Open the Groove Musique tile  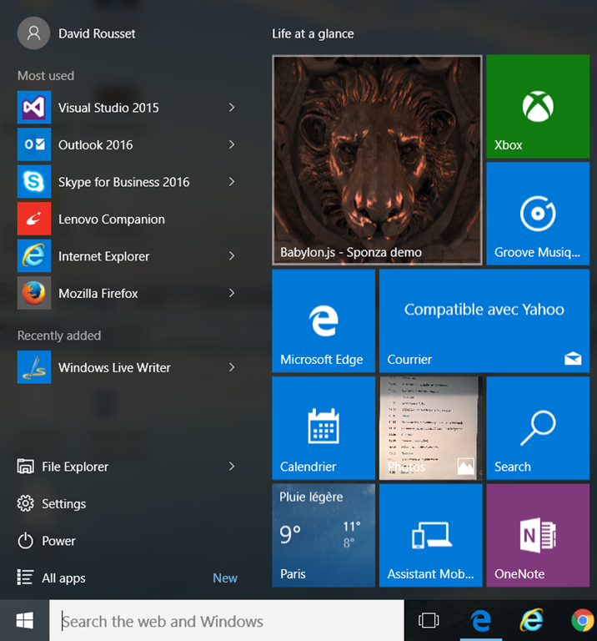pyautogui.click(x=538, y=214)
